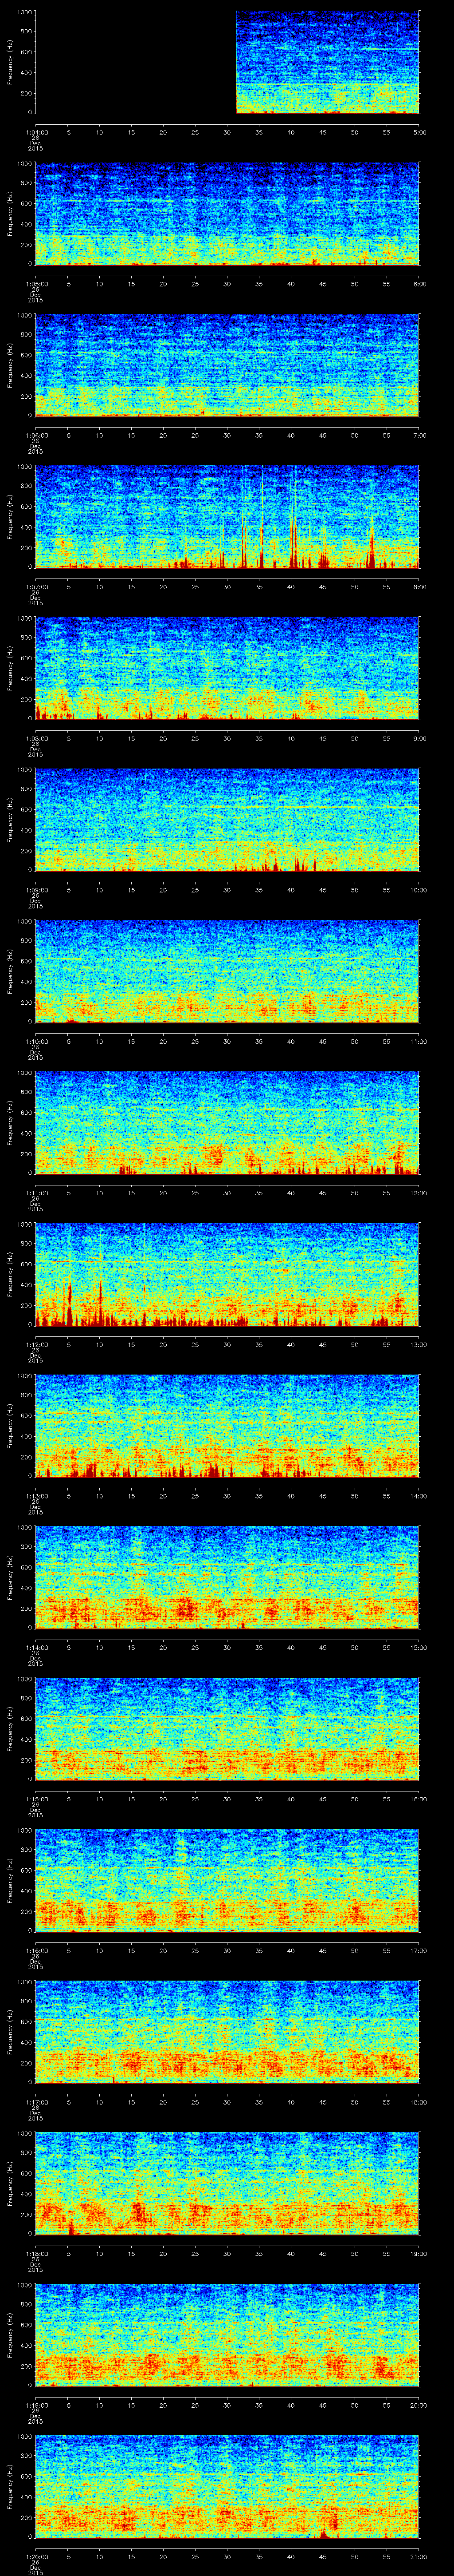Click the spectrogram panel starting at 1:04:00
The height and width of the screenshot is (2576, 454).
[227, 62]
